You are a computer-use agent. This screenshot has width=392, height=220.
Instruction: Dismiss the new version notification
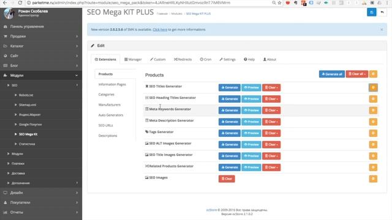tap(382, 29)
